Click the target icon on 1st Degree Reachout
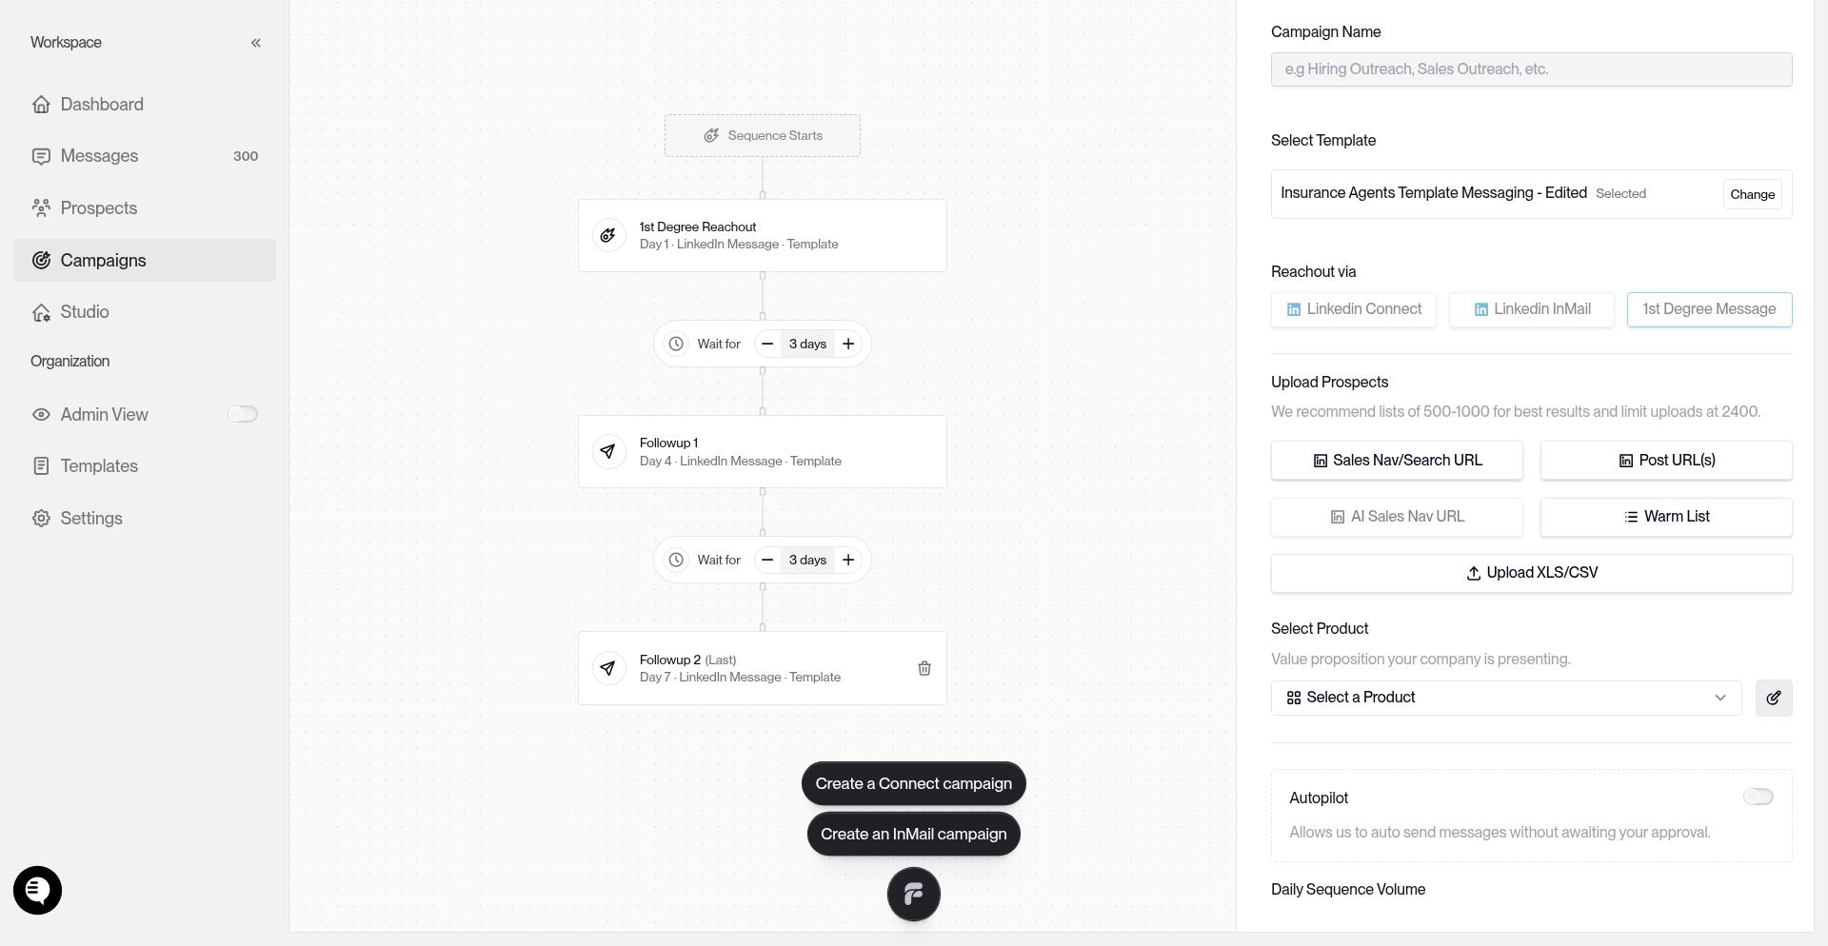The height and width of the screenshot is (946, 1828). point(608,235)
